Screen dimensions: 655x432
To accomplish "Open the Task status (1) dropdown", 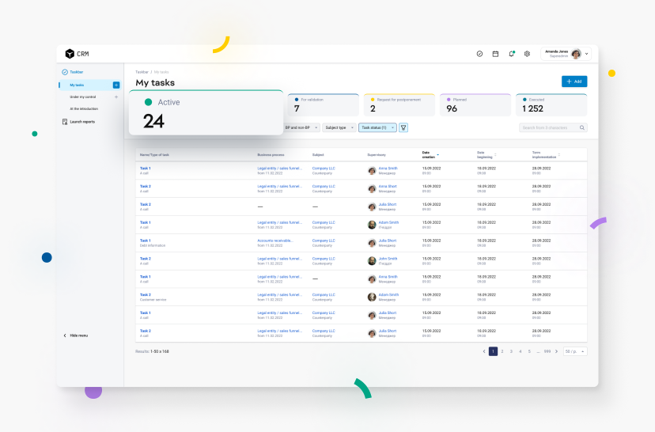I will [x=377, y=127].
